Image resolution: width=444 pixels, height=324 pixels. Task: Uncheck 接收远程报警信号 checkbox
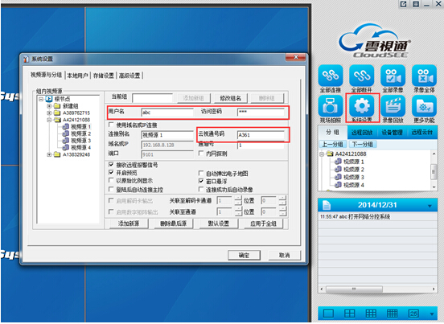111,164
